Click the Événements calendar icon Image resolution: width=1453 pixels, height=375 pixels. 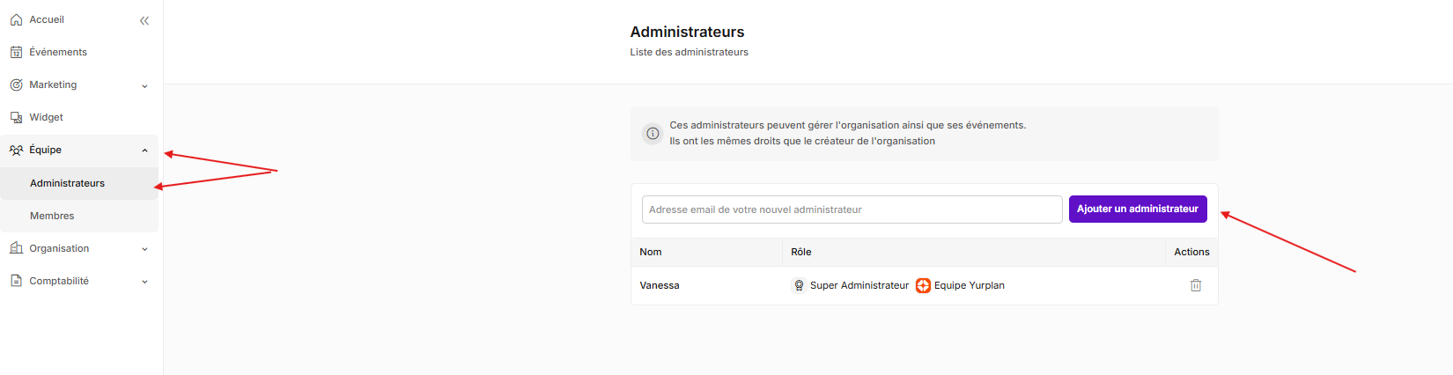16,52
